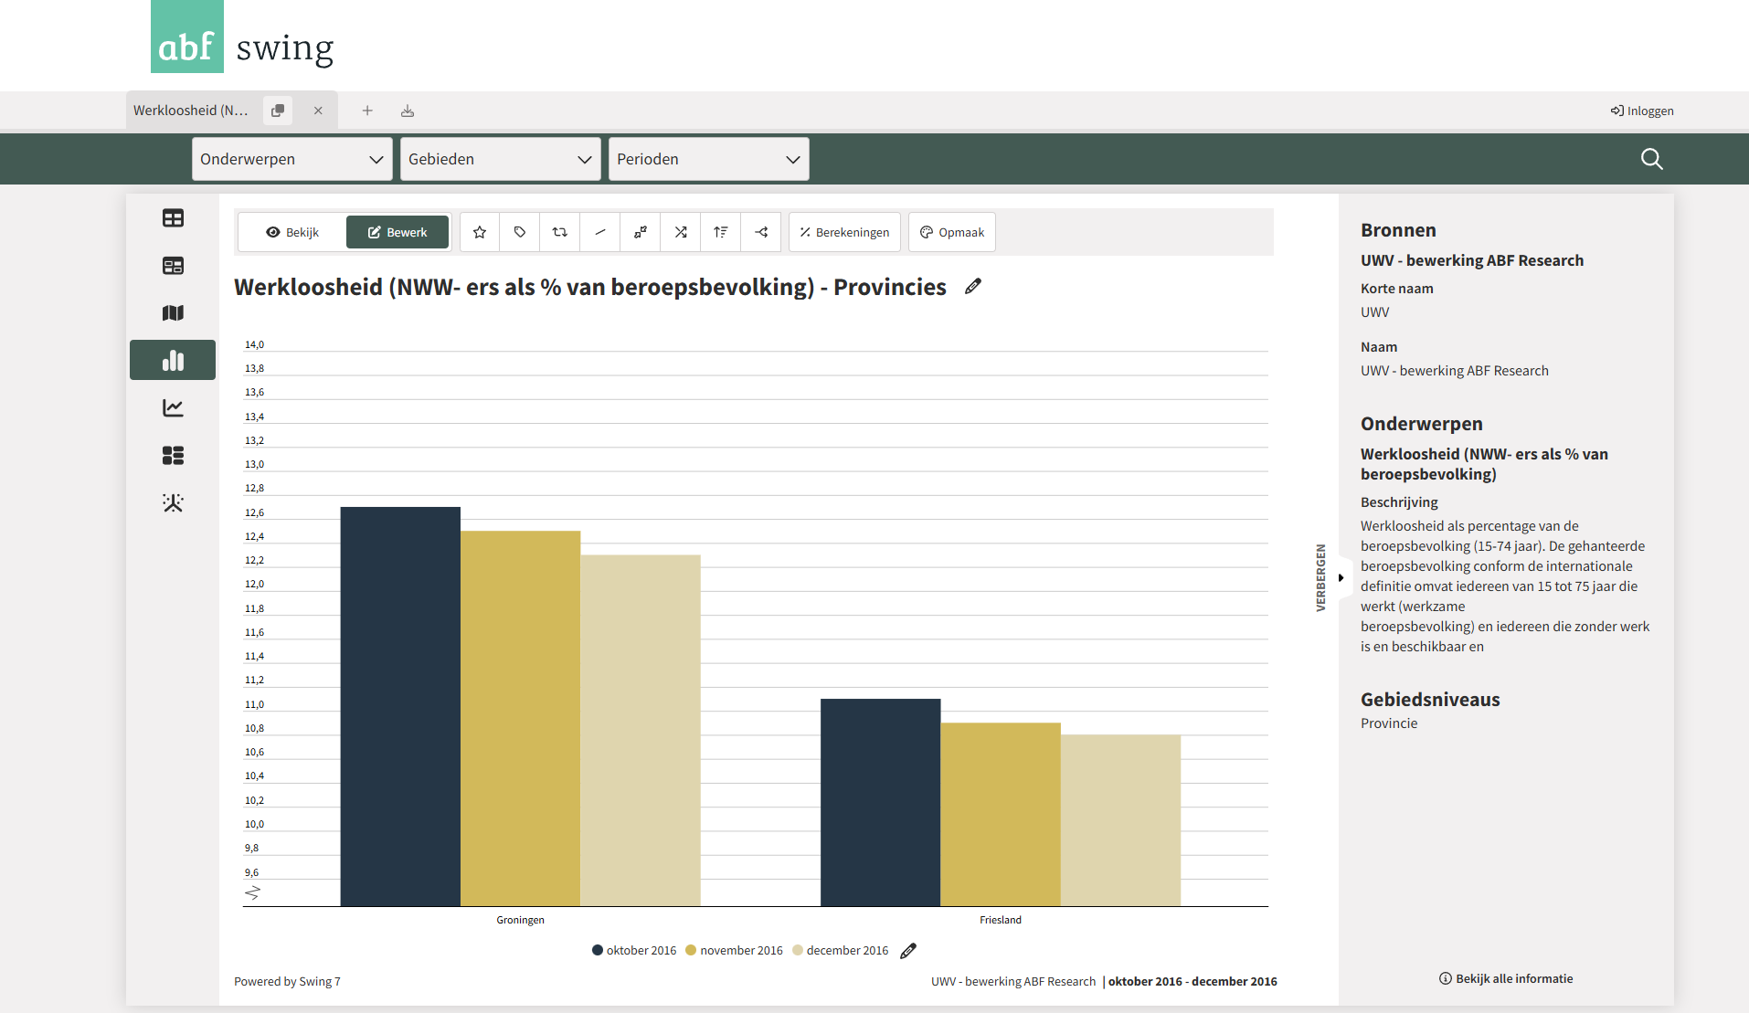
Task: Select the bar chart view icon
Action: 173,361
